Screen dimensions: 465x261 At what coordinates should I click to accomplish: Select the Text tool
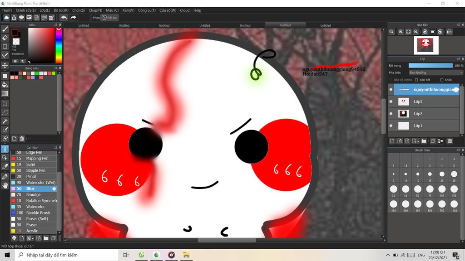[x=5, y=149]
